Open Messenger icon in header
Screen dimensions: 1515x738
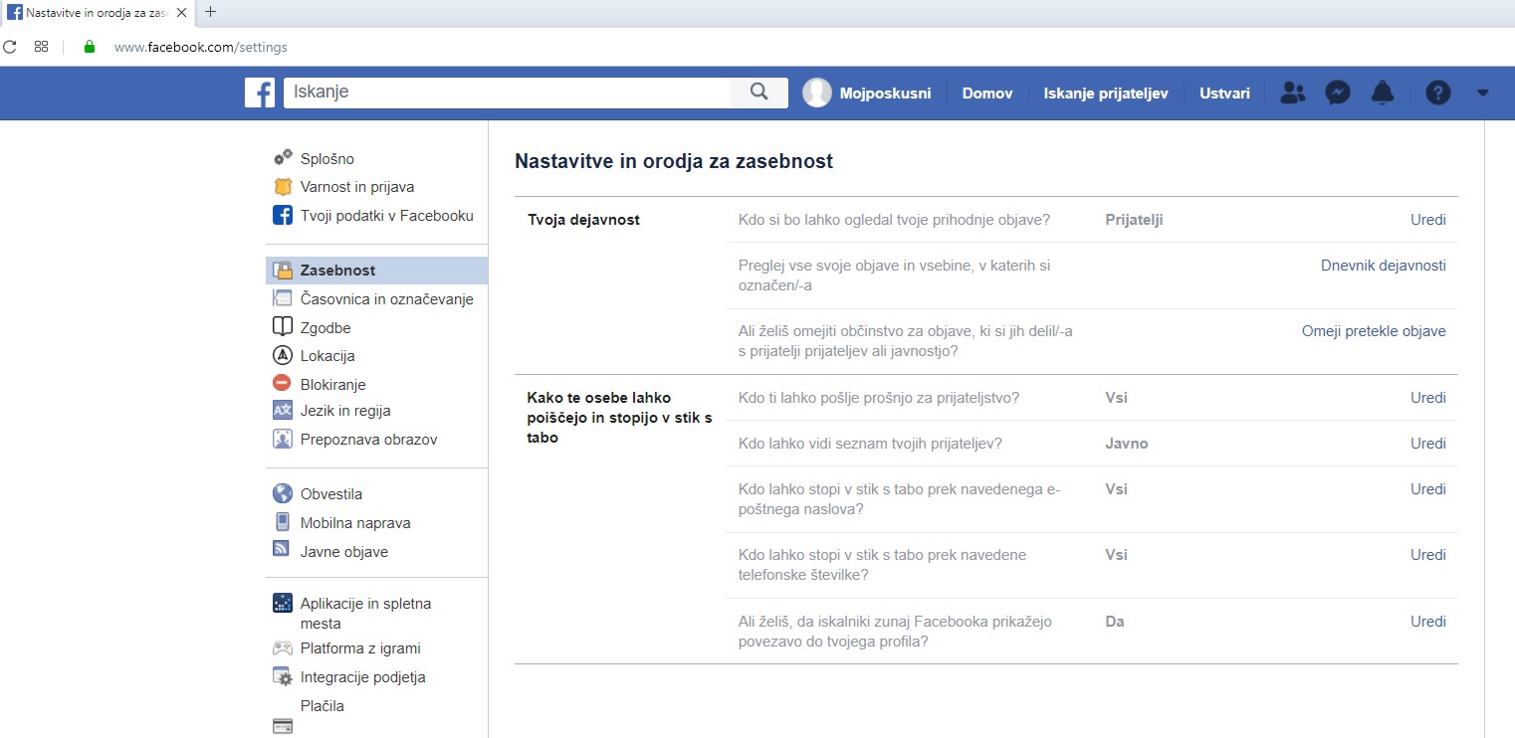click(1337, 92)
